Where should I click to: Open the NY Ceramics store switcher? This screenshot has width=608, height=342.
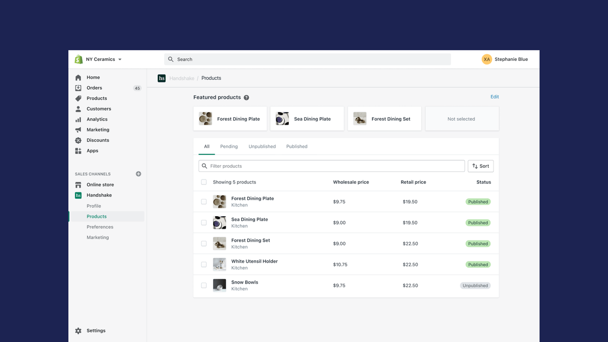click(100, 59)
